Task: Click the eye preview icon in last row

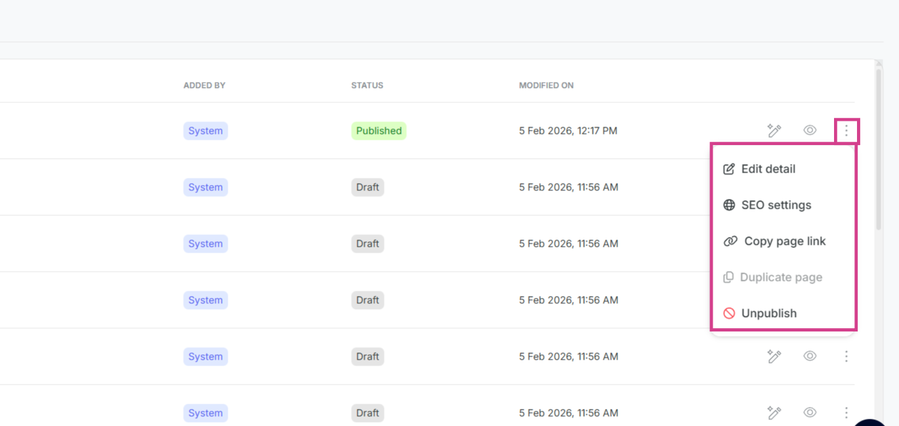Action: [x=810, y=413]
